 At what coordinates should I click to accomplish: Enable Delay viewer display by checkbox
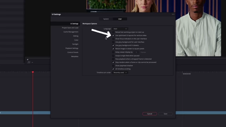coord(113,52)
